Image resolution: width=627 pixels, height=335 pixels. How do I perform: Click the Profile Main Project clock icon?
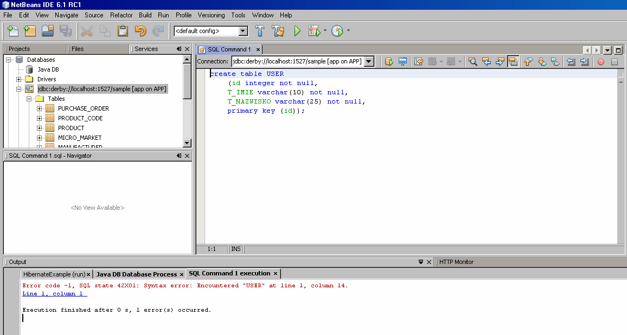coord(337,31)
